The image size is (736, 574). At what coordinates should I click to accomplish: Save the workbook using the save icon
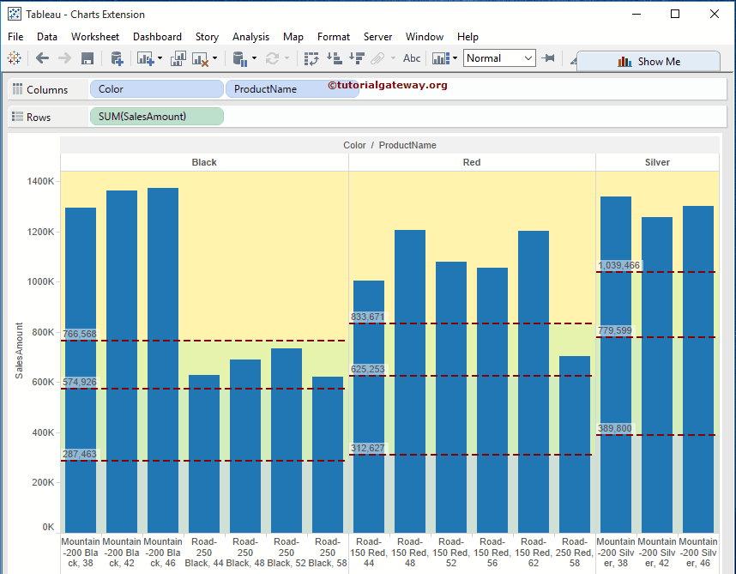pyautogui.click(x=87, y=60)
